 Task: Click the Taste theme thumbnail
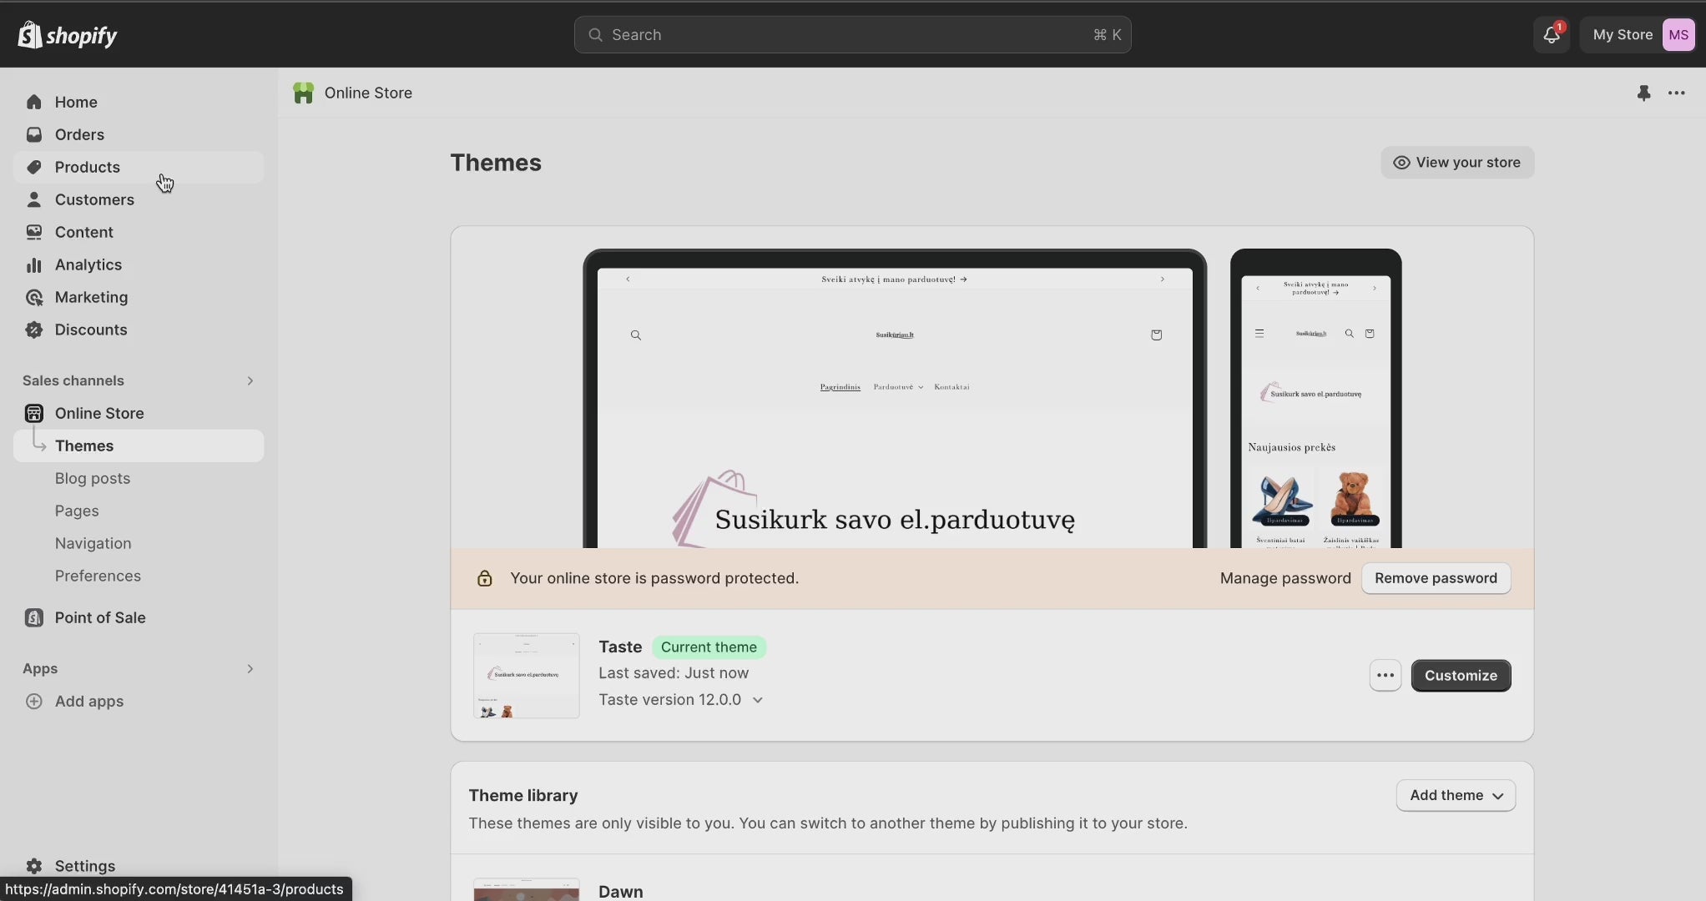[x=526, y=676]
